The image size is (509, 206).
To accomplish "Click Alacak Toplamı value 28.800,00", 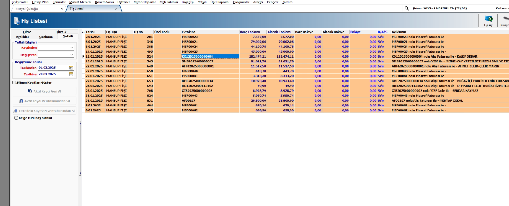I will pos(280,100).
